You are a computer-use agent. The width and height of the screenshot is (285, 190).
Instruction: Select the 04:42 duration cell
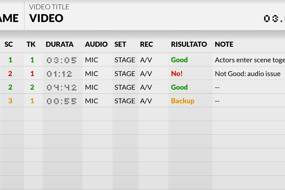tap(62, 87)
